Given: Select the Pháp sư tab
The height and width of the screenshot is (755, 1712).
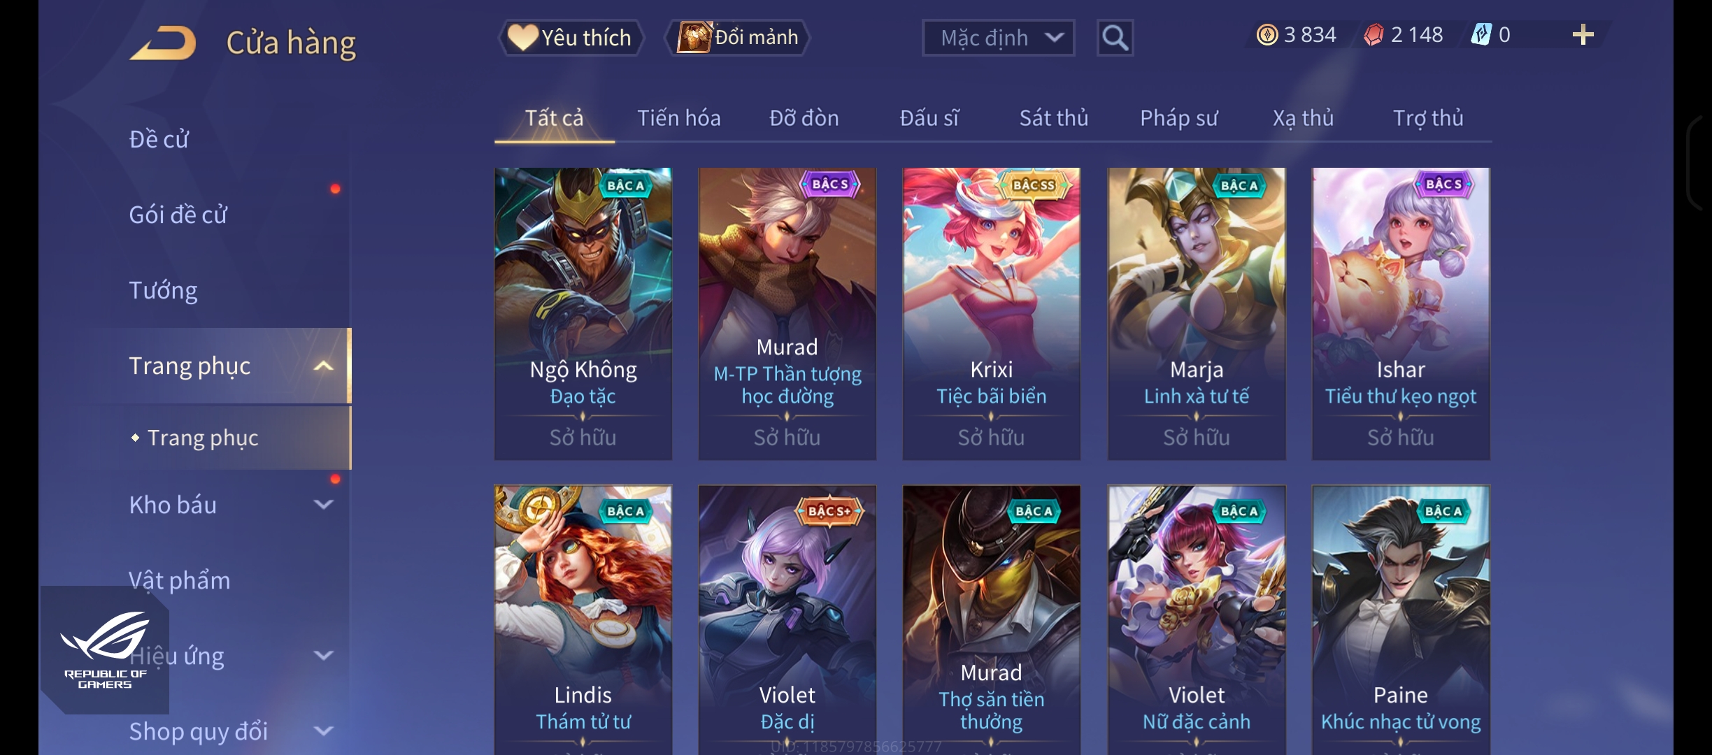Looking at the screenshot, I should [1178, 118].
